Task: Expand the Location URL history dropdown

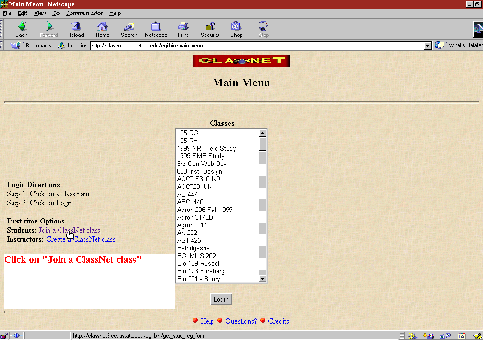Action: point(428,46)
